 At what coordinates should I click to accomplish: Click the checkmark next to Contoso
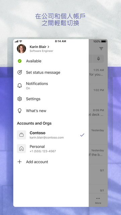82,135
